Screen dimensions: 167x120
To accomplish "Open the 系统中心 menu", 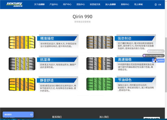I will (125, 5).
